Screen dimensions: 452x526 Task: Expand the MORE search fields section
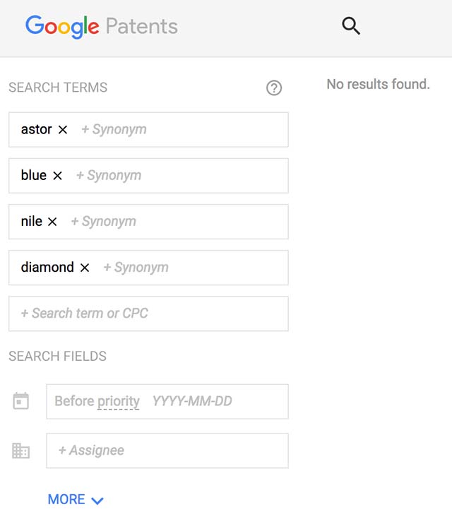coord(76,499)
